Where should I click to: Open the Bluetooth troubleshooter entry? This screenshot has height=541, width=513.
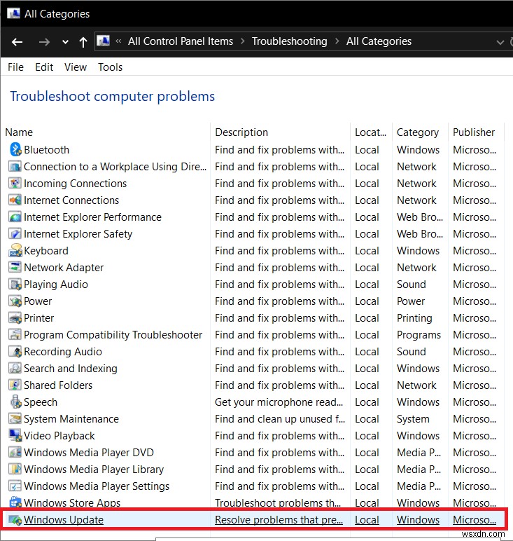pos(46,150)
